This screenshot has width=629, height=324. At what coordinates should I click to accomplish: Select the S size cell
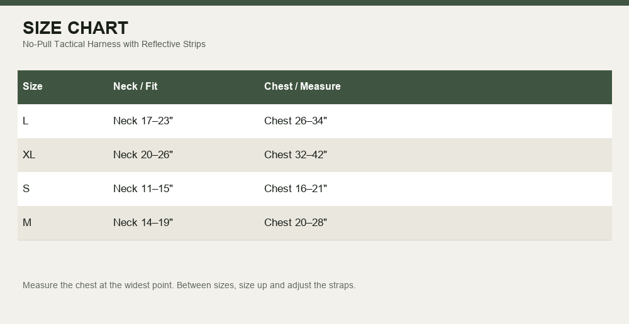[26, 188]
